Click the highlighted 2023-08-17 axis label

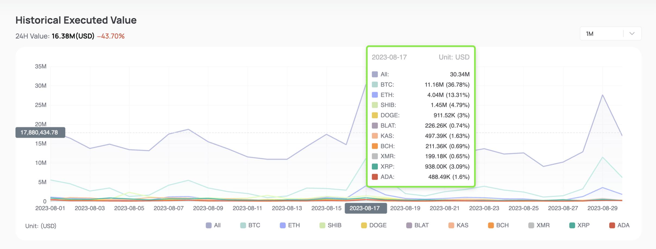(366, 208)
